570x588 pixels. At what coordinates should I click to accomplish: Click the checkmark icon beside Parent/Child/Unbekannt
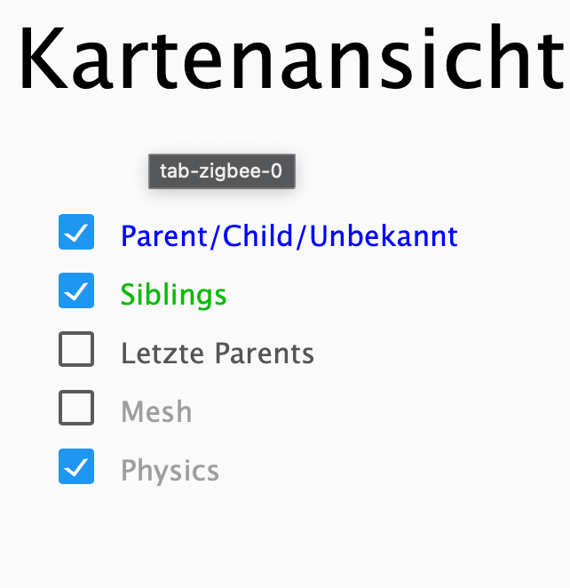coord(76,233)
